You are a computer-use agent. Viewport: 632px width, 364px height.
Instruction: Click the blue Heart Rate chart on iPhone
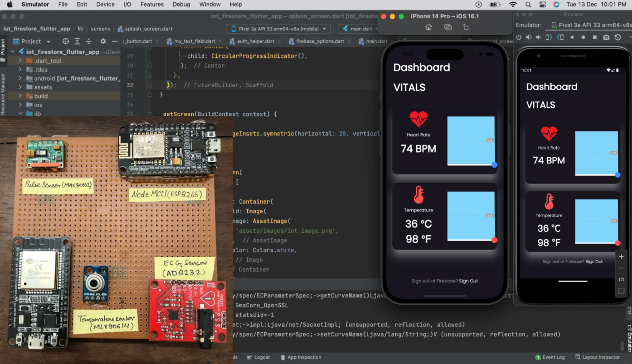tap(471, 141)
